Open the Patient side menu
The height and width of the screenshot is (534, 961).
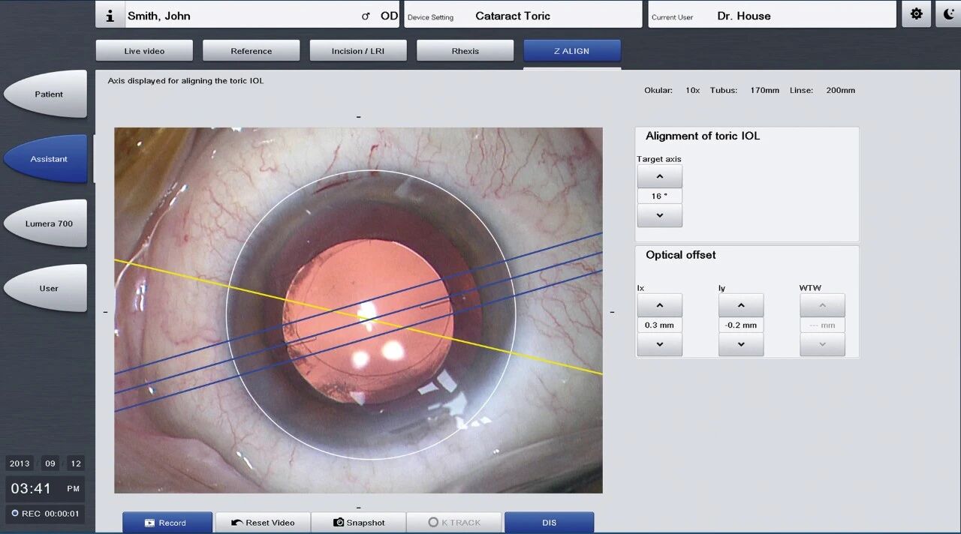click(49, 94)
